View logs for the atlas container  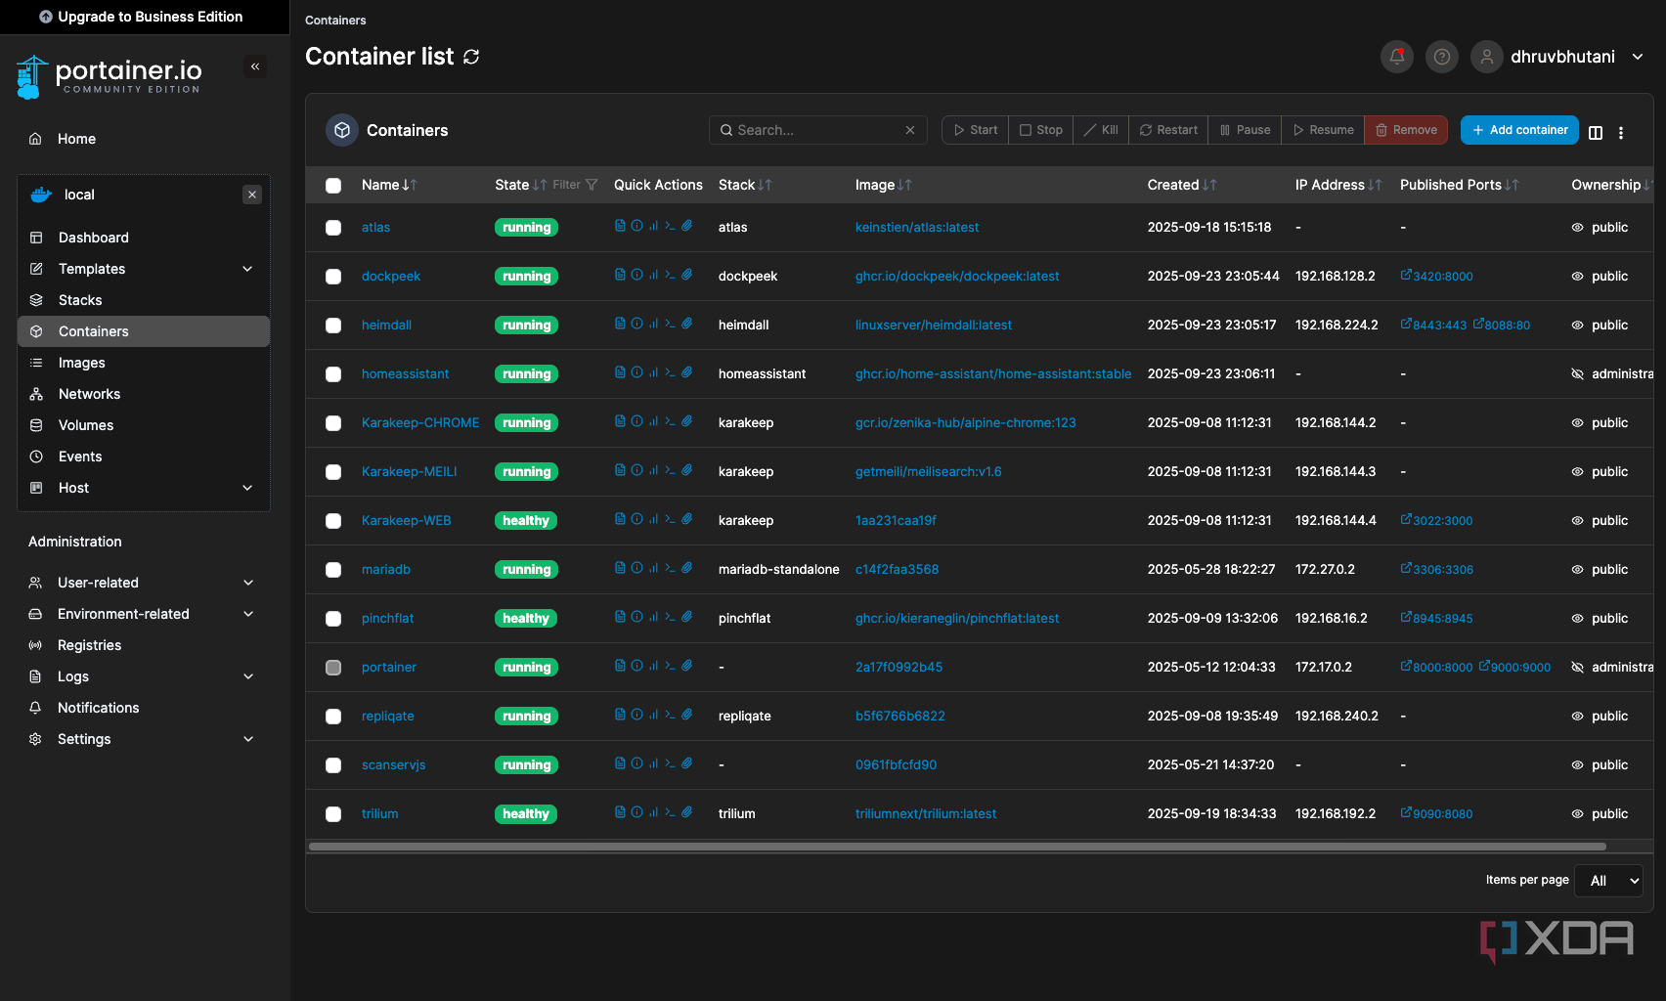click(x=620, y=226)
